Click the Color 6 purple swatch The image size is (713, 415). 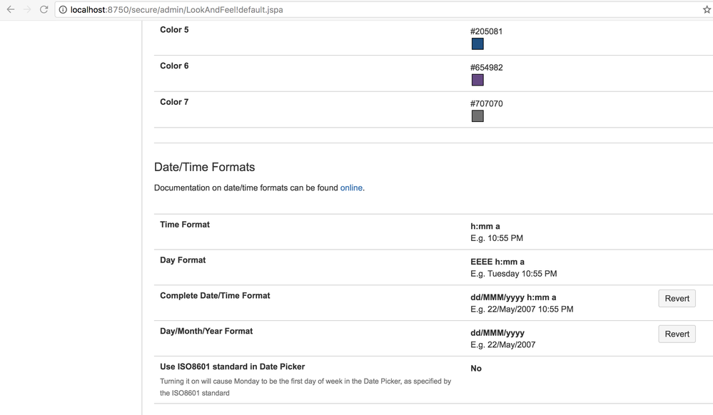pyautogui.click(x=477, y=80)
